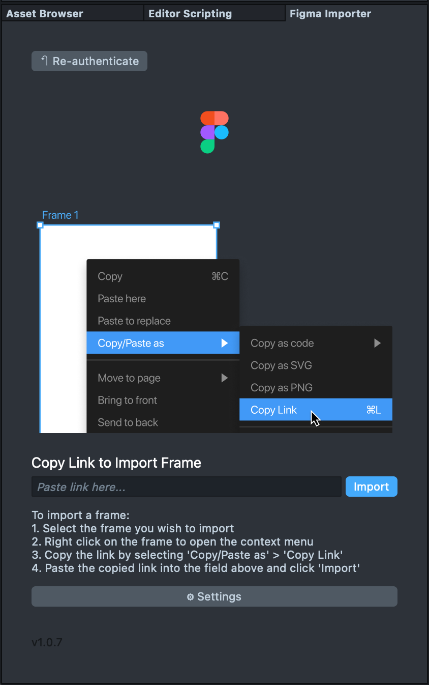Open the Settings button
429x685 pixels.
tap(214, 596)
